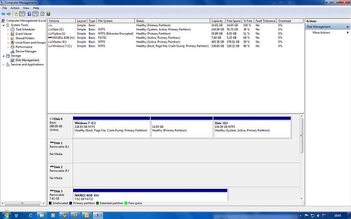Collapse the Storage tree node
The width and height of the screenshot is (351, 219).
(4, 56)
